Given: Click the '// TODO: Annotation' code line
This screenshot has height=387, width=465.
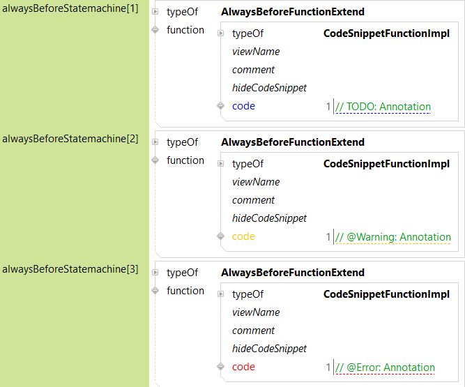Looking at the screenshot, I should click(383, 107).
